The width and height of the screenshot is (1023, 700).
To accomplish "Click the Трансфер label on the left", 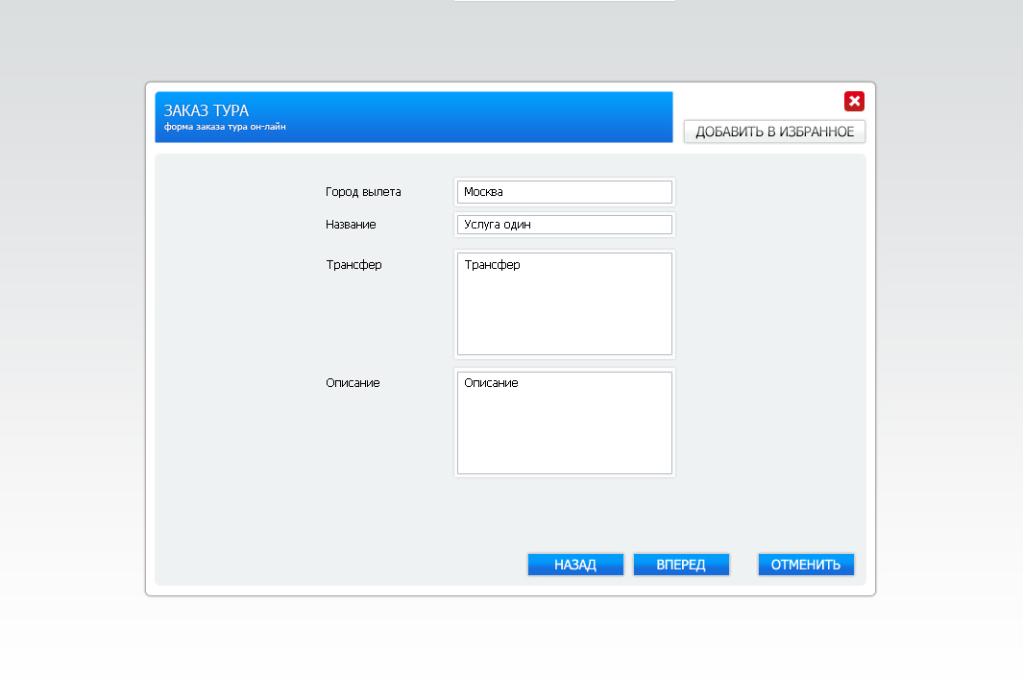I will coord(353,265).
